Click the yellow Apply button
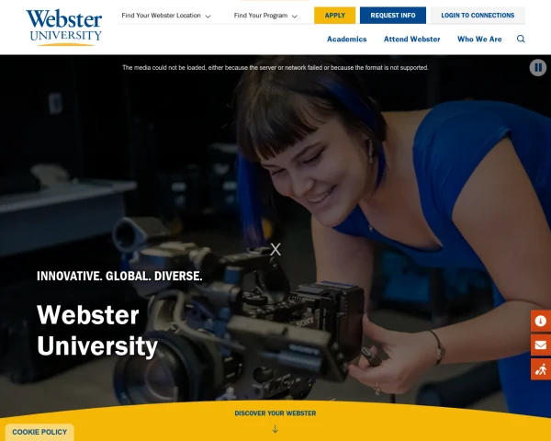Screen dimensions: 551x441 click(334, 16)
